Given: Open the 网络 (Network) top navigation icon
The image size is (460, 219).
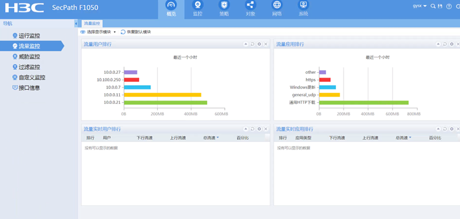Looking at the screenshot, I should (x=277, y=9).
